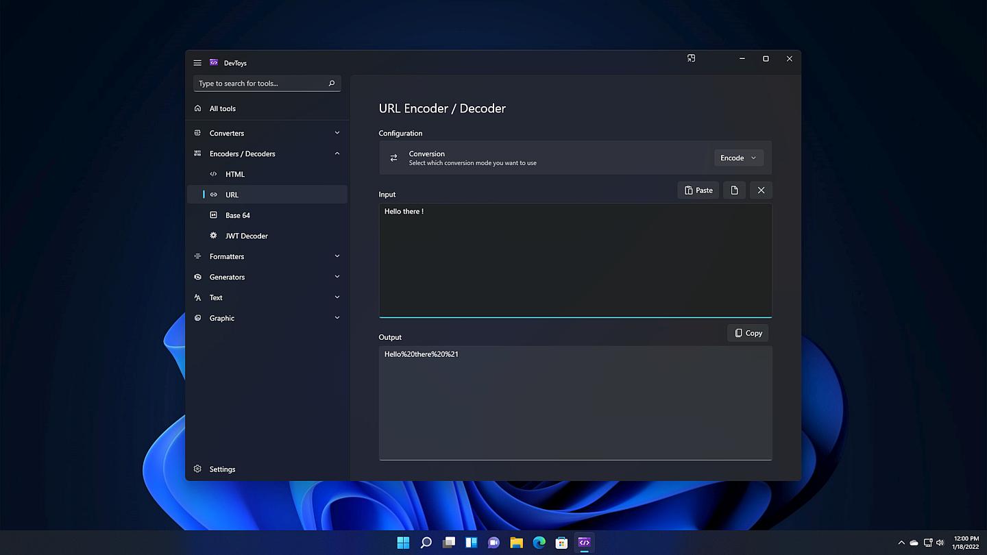Viewport: 987px width, 555px height.
Task: Open All tools home page
Action: point(267,108)
